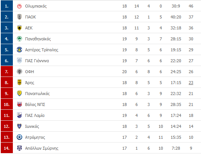Click the underlined 23 points for Άρης
201x155 pixels.
pyautogui.click(x=191, y=83)
